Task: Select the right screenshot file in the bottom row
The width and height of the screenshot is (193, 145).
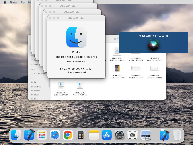Action: (80, 89)
